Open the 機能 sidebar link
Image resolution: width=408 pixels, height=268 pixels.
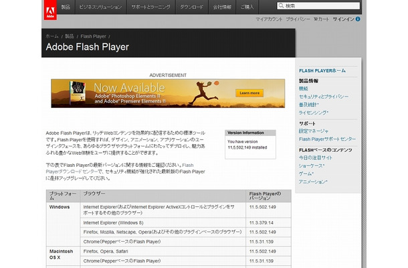pos(304,88)
